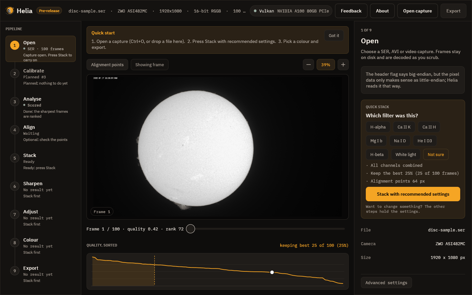The image size is (472, 295).
Task: Choose the Ca II K filter
Action: (404, 127)
